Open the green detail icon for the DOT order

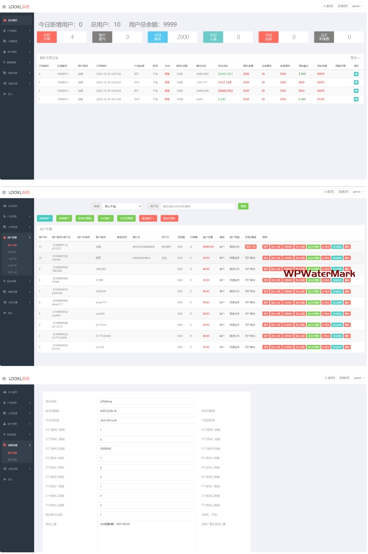click(x=356, y=99)
